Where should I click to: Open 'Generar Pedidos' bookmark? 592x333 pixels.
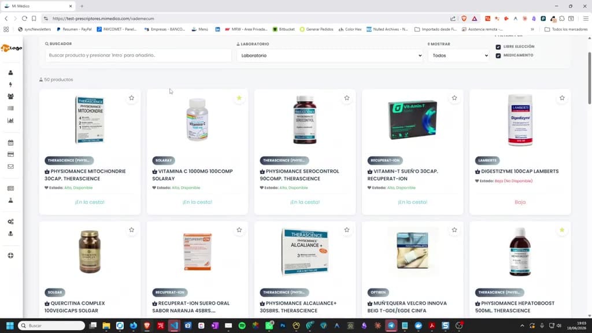click(x=316, y=29)
